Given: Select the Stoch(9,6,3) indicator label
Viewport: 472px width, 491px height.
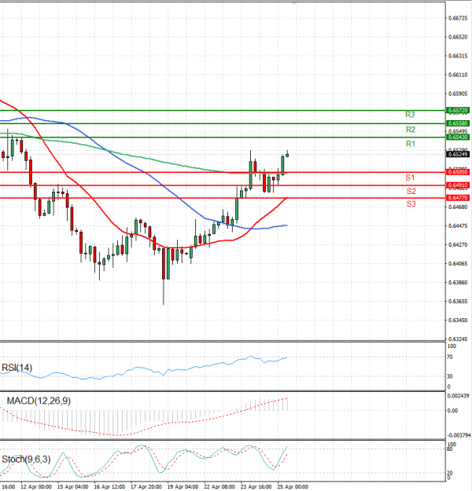Looking at the screenshot, I should click(x=26, y=460).
